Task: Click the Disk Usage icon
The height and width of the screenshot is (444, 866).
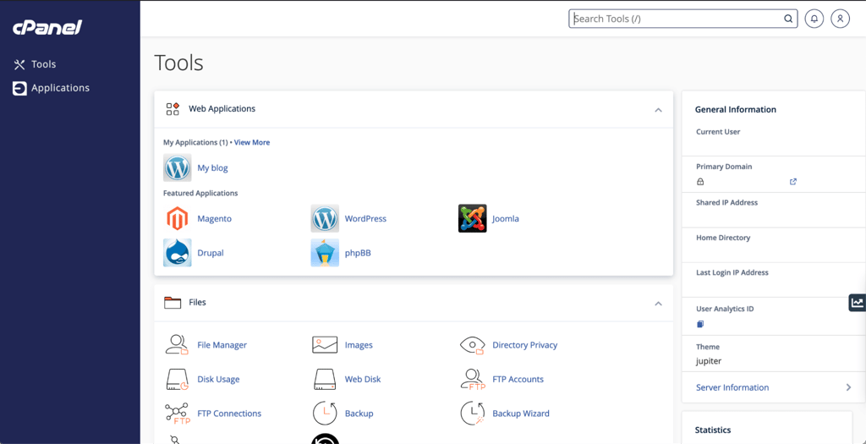Action: [x=178, y=380]
